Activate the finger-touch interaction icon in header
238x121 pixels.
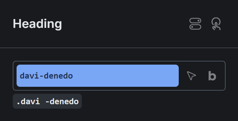point(216,24)
